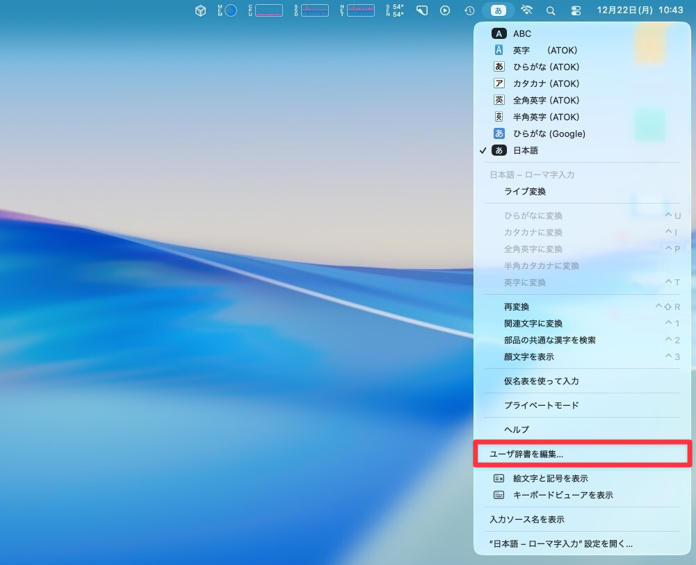Choose 関連文字に変換 menu item
This screenshot has height=565, width=696.
pos(583,324)
